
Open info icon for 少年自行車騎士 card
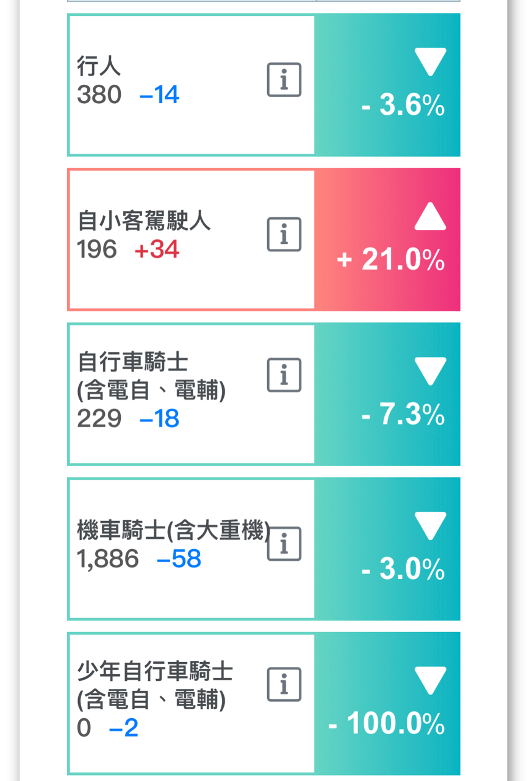click(x=284, y=684)
